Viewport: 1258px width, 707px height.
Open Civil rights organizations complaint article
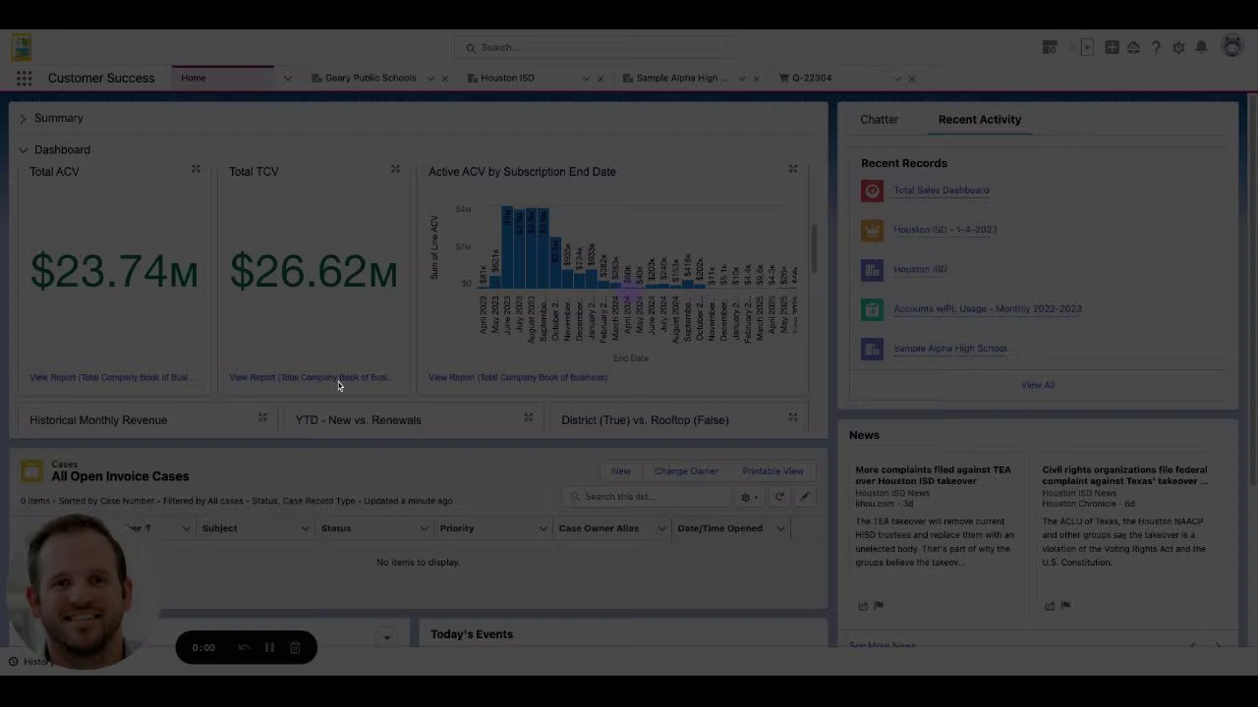(x=1124, y=475)
